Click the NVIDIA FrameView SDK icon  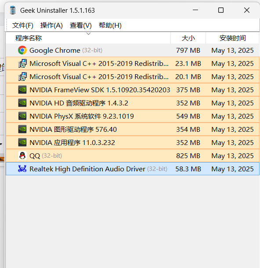coord(22,90)
